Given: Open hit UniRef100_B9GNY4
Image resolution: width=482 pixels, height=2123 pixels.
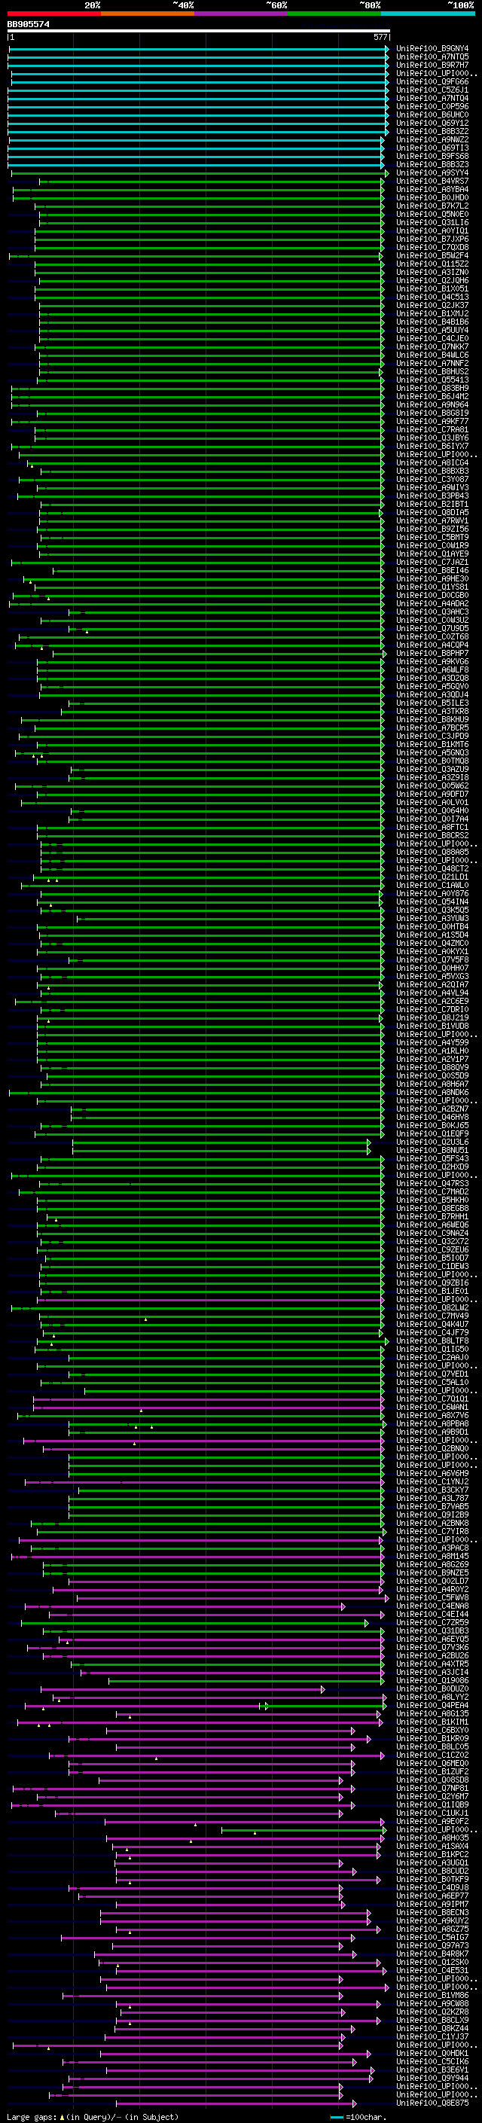Looking at the screenshot, I should [x=432, y=49].
